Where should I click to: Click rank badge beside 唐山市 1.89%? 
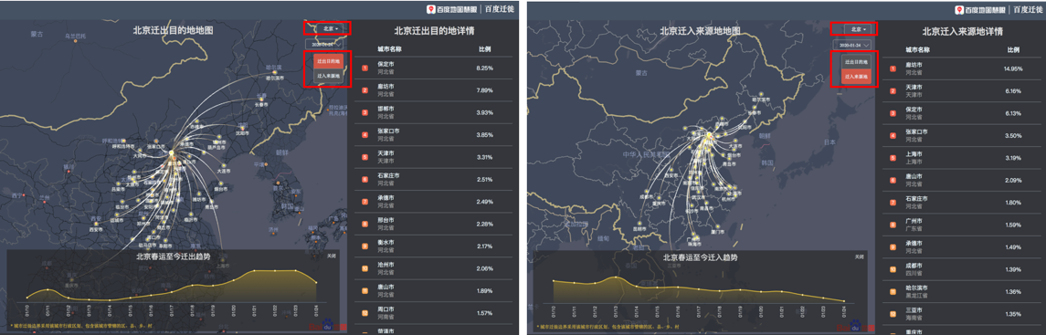click(365, 290)
